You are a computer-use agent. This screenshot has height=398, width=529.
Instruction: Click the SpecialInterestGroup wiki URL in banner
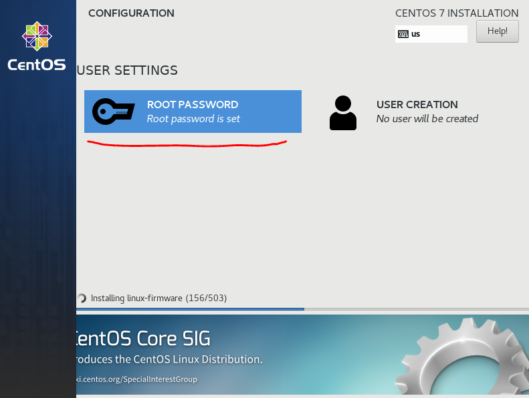[x=136, y=379]
